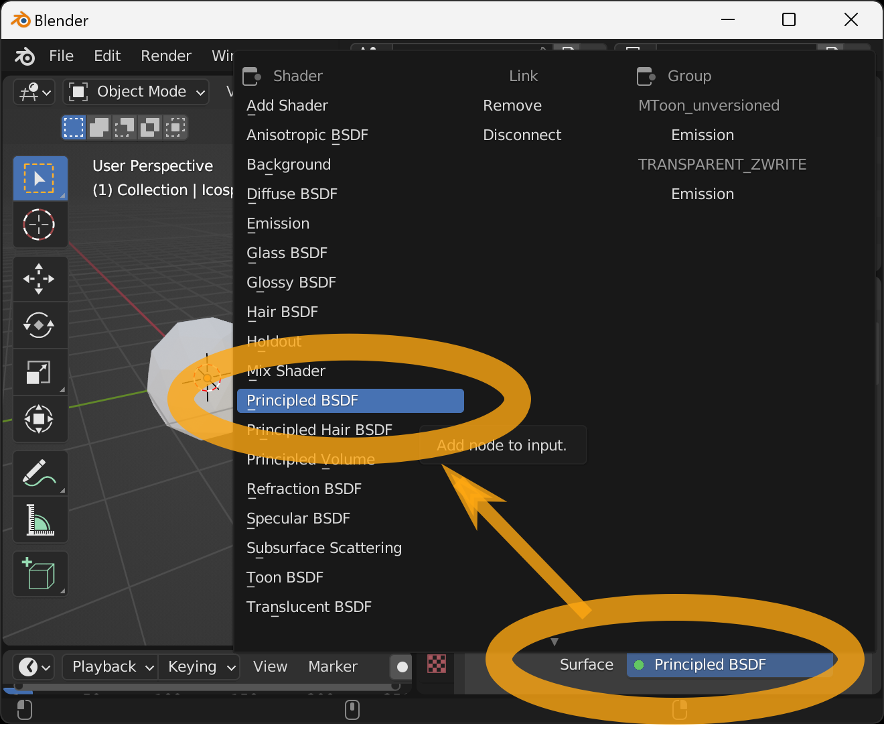Select the Annotate pencil tool

click(x=40, y=473)
